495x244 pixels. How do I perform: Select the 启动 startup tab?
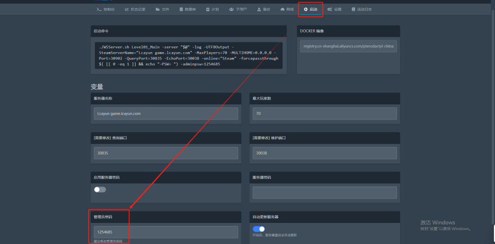[x=310, y=9]
